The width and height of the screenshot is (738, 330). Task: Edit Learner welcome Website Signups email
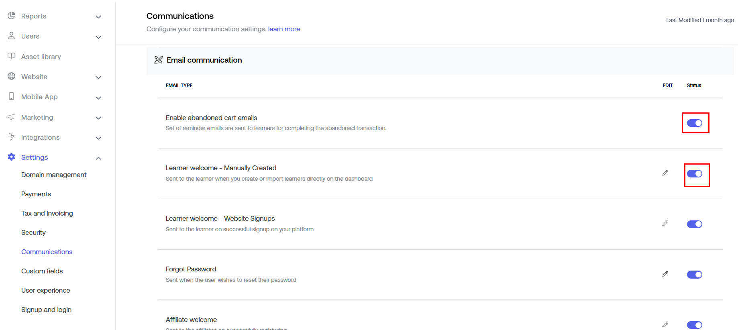pyautogui.click(x=665, y=223)
